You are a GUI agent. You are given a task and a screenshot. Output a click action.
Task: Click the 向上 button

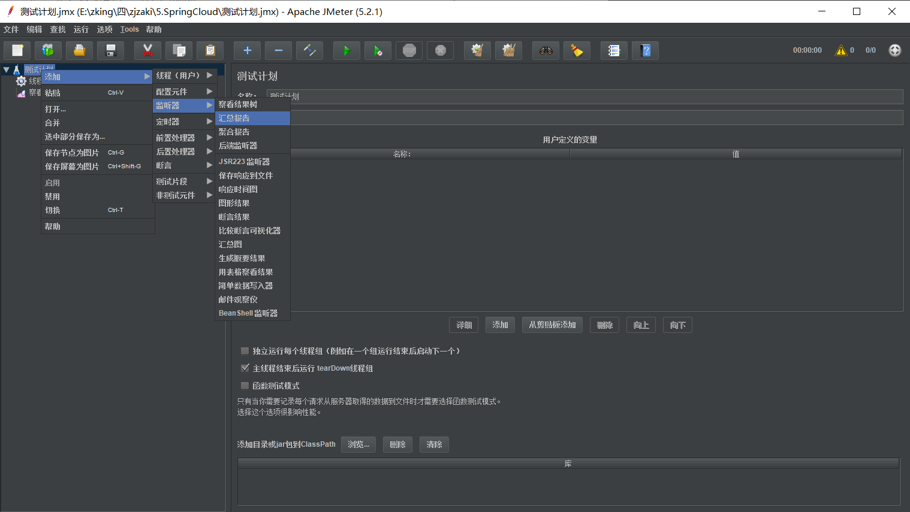tap(641, 325)
